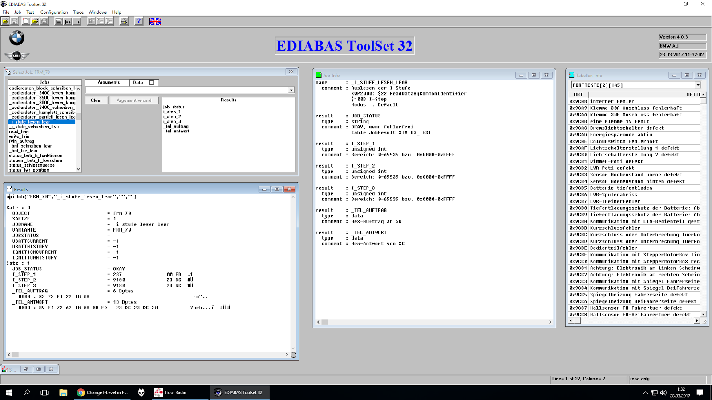The width and height of the screenshot is (712, 400).
Task: Click Jobs list scroll down arrow
Action: tap(79, 169)
